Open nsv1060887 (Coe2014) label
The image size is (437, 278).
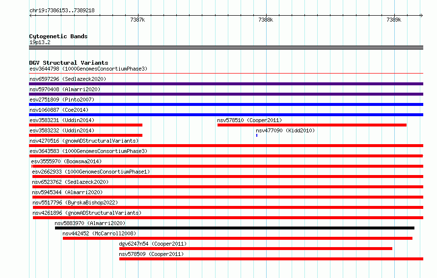59,110
